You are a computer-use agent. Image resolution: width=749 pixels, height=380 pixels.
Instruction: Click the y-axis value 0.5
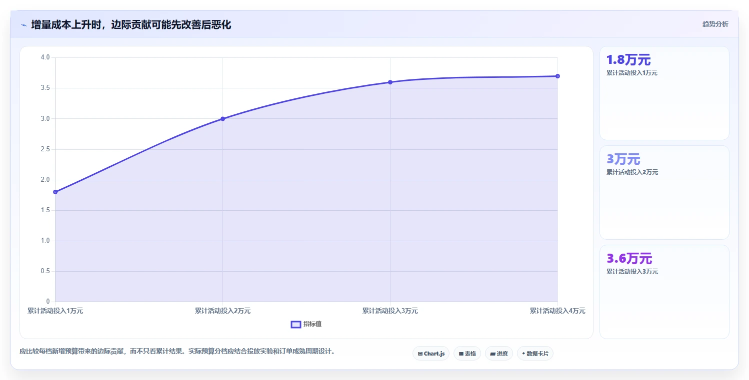point(45,271)
